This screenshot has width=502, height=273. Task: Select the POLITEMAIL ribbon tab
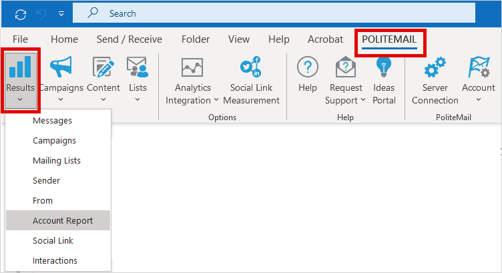pos(389,39)
